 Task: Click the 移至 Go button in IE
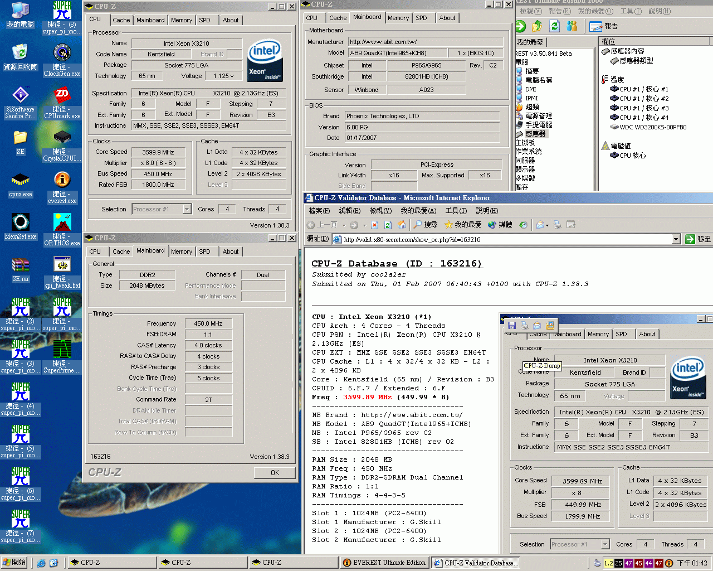point(698,239)
